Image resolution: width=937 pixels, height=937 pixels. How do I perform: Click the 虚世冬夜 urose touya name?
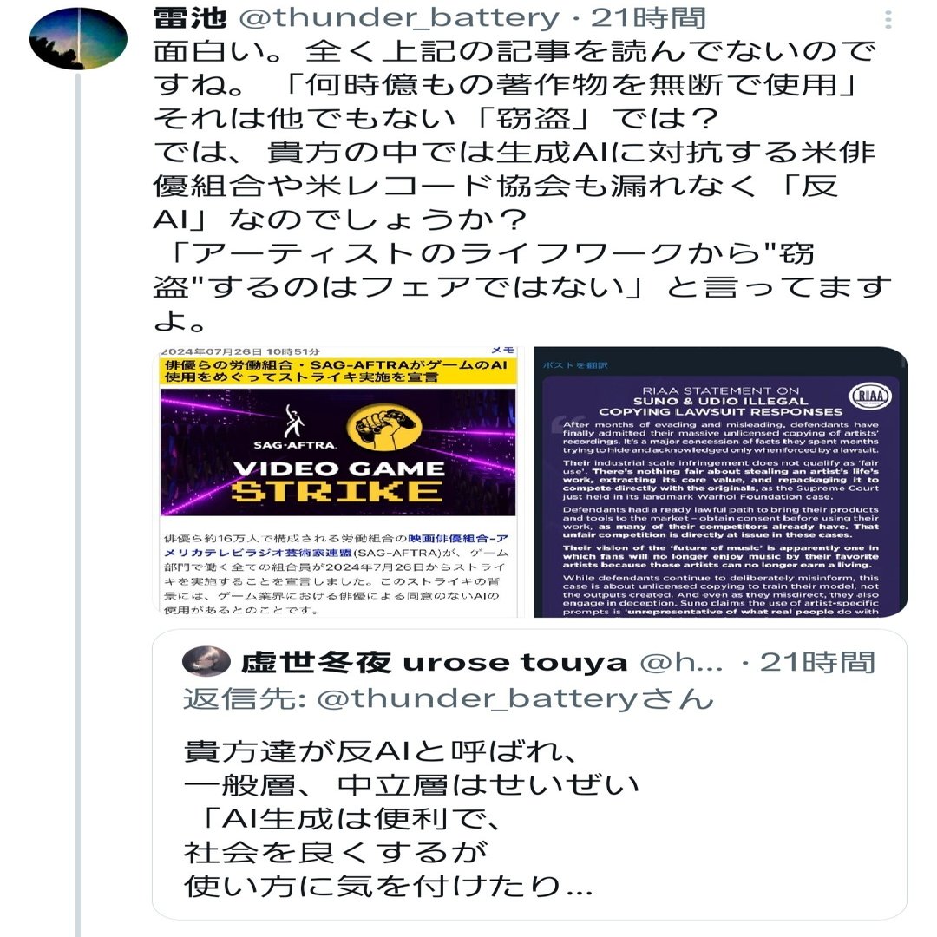point(435,662)
